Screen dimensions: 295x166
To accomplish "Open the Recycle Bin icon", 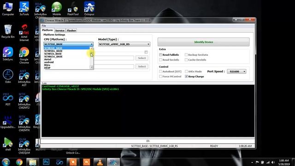I will (x=8, y=31).
